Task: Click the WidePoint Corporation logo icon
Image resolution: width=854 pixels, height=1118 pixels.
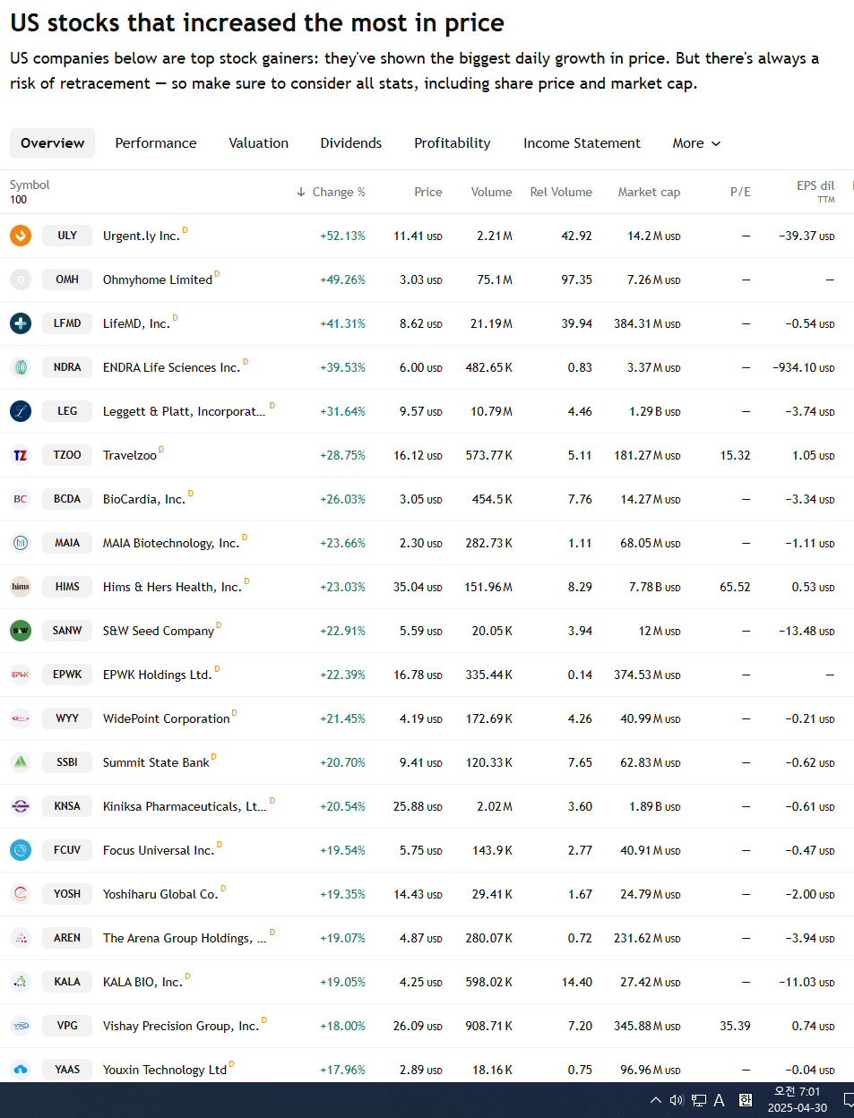Action: click(x=21, y=718)
